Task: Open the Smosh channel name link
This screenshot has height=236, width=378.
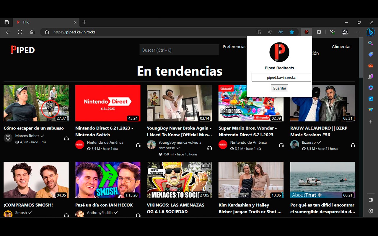Action: point(21,212)
